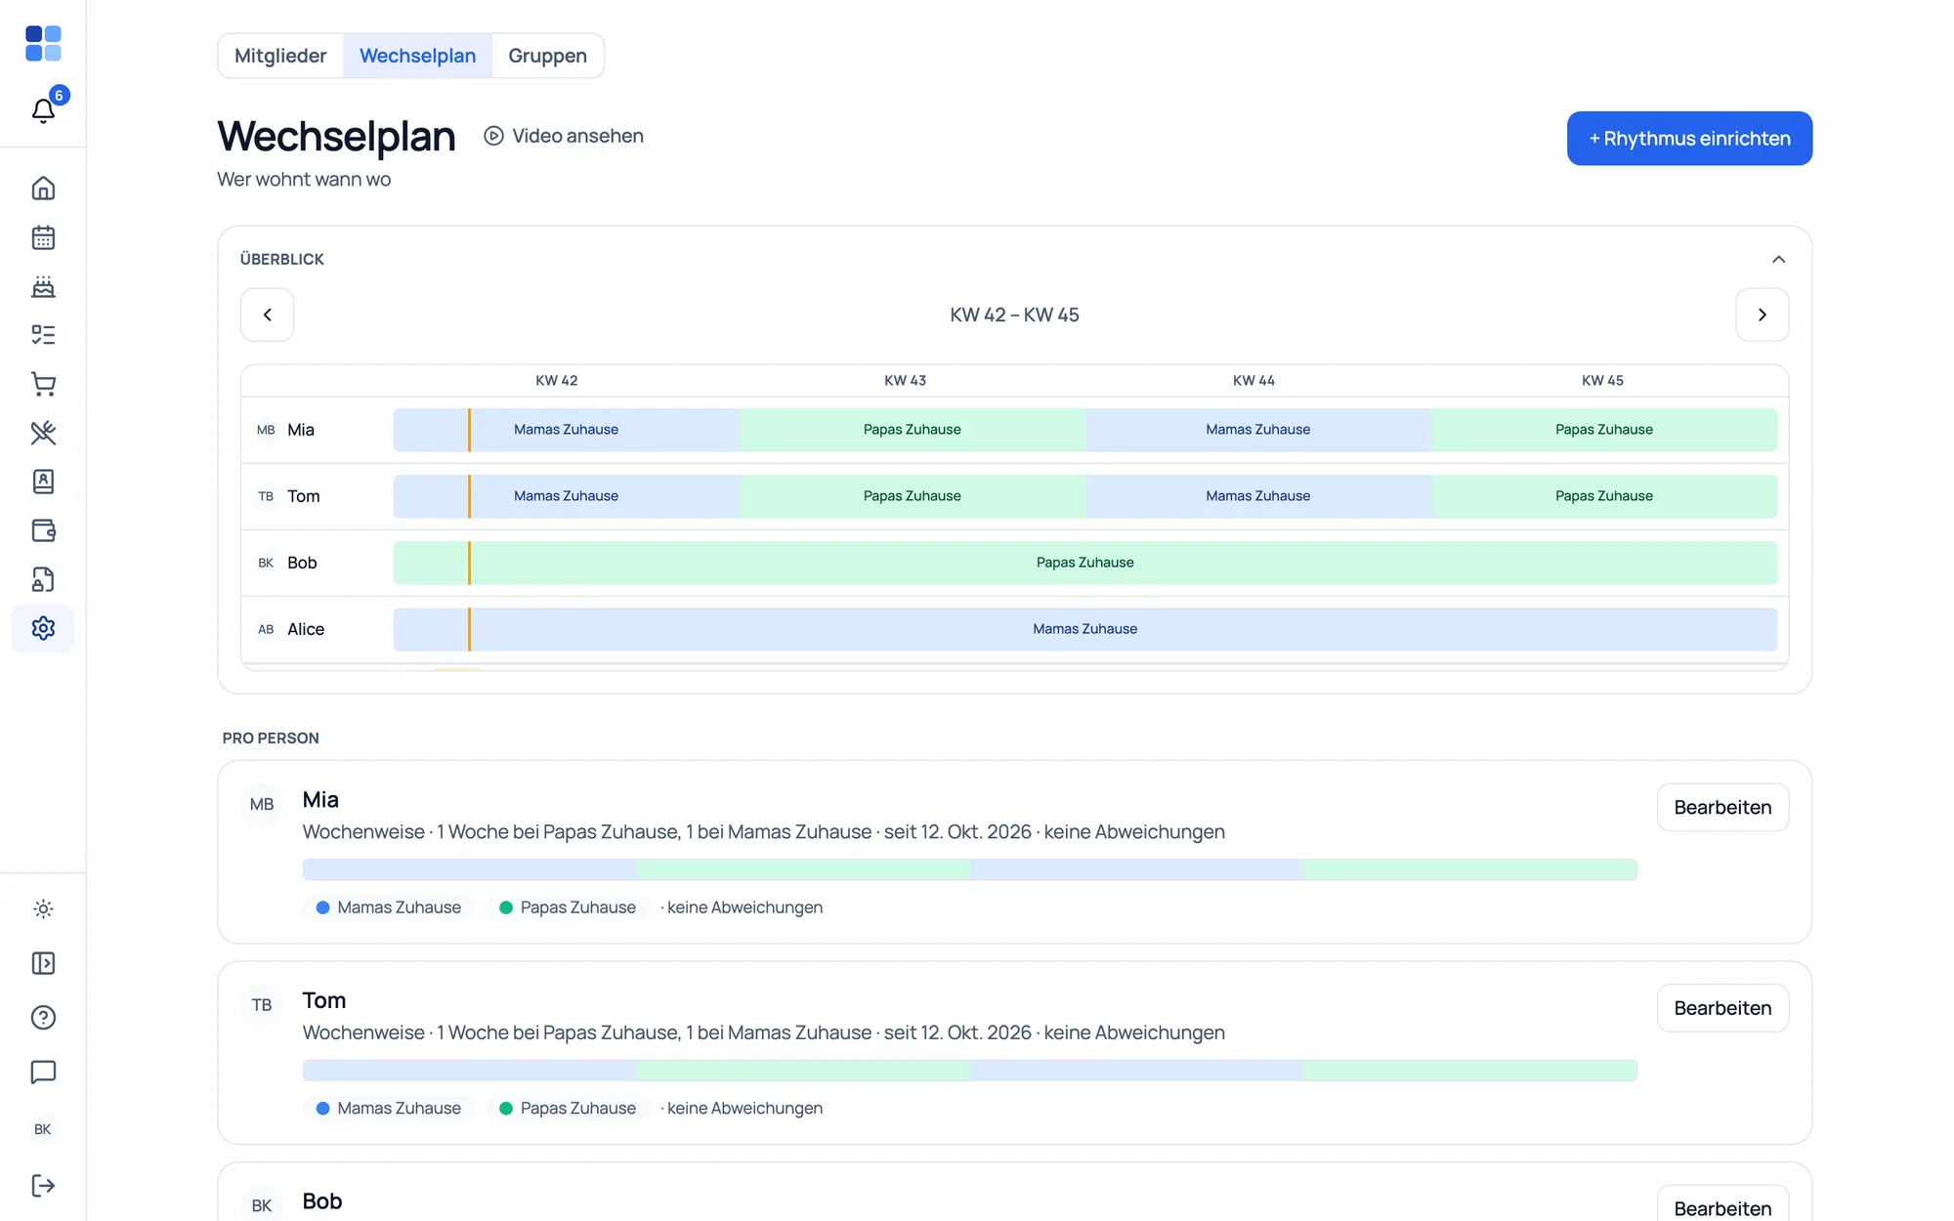Expand the sidebar panel icon
1954x1221 pixels.
click(x=43, y=963)
